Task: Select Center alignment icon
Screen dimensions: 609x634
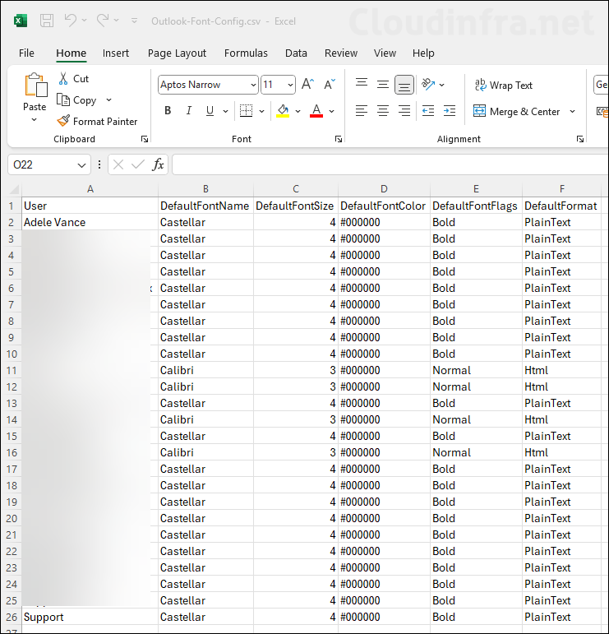Action: [383, 110]
